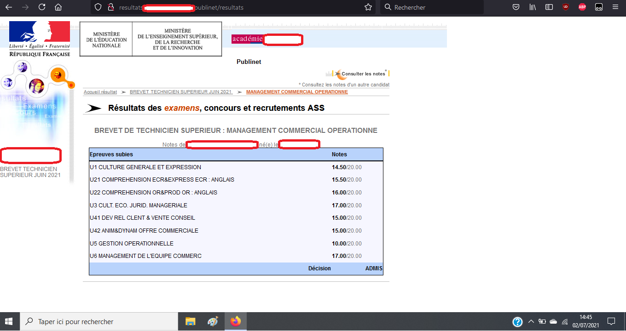The width and height of the screenshot is (626, 331).
Task: Click the 10.00/20.00 note value
Action: pos(347,244)
